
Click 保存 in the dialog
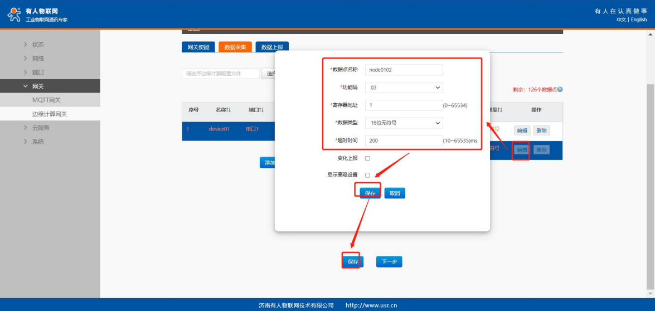tap(370, 193)
